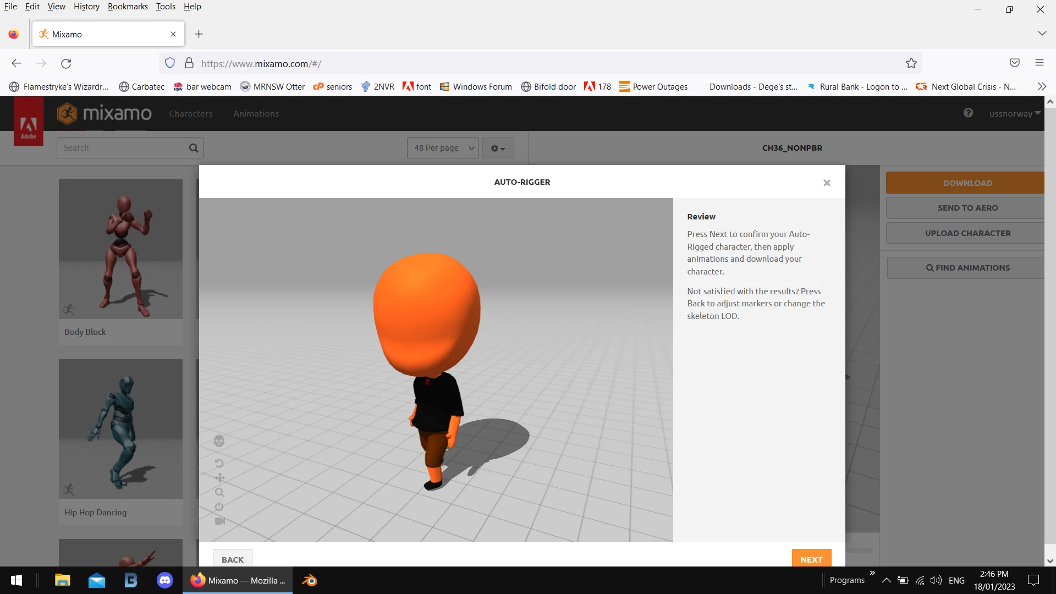The image size is (1056, 594).
Task: Click the search magnifier icon
Action: [x=194, y=148]
